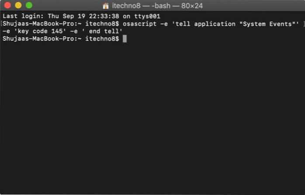Click the empty black terminal area

[152, 117]
